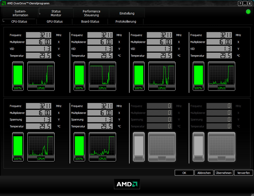This screenshot has height=196, width=254.
Task: Click the CPU2 Multiplizierer value field
Action: click(160, 42)
